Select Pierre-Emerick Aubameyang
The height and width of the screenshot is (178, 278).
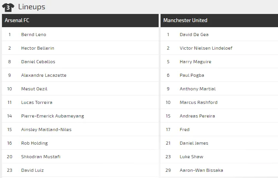point(52,116)
